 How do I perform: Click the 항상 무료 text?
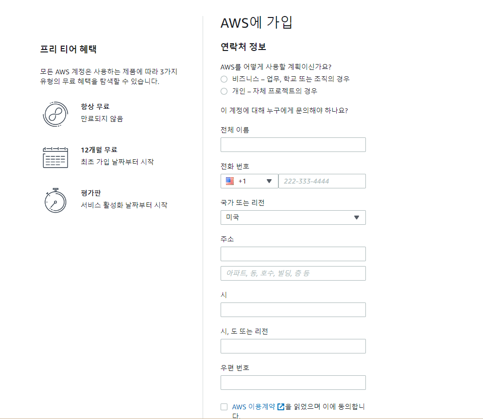tap(95, 106)
